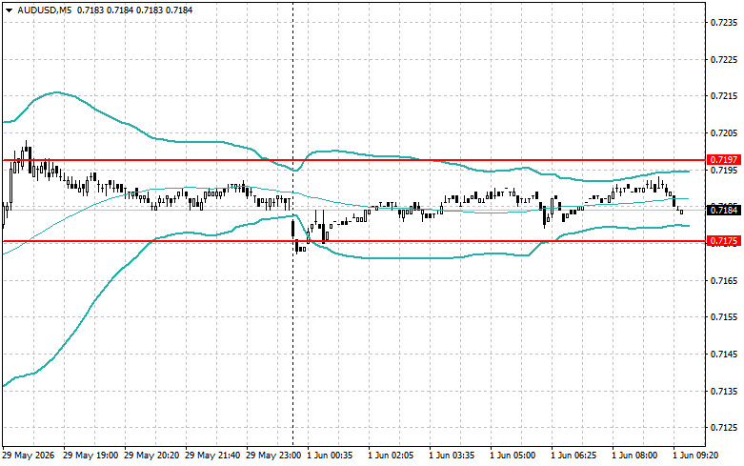Click the 0.7165 price axis label
744x466 pixels.
(x=725, y=280)
